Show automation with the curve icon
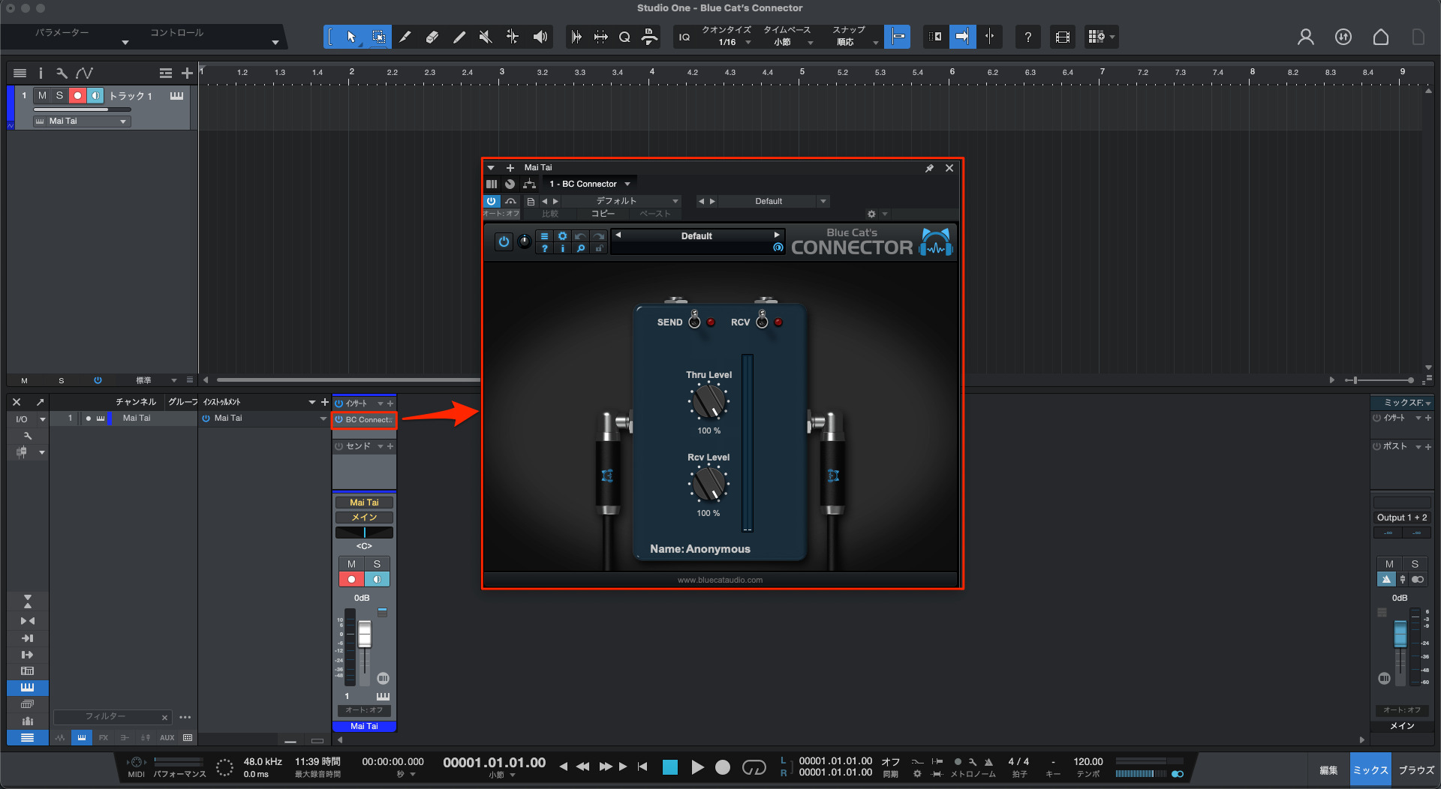Image resolution: width=1441 pixels, height=789 pixels. pos(84,73)
